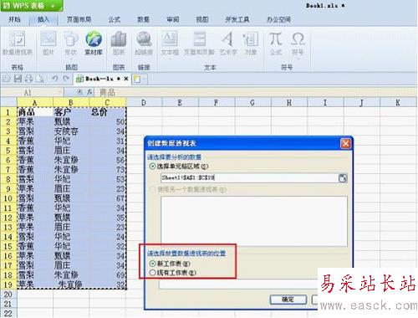
Task: Insert a 超链接 hyperlink
Action: (144, 43)
